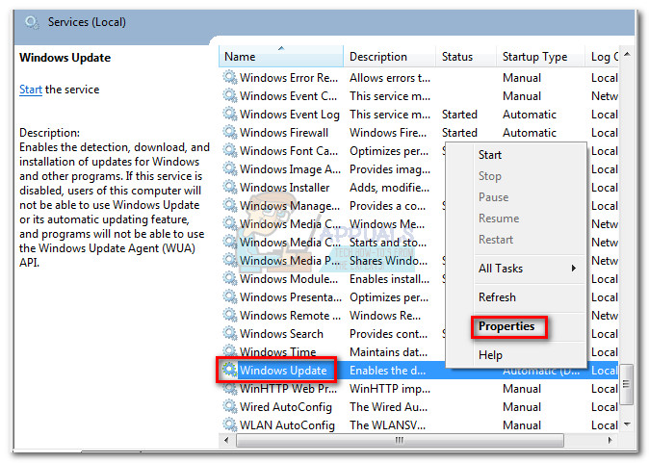
Task: Select the Windows Search service
Action: click(x=281, y=333)
